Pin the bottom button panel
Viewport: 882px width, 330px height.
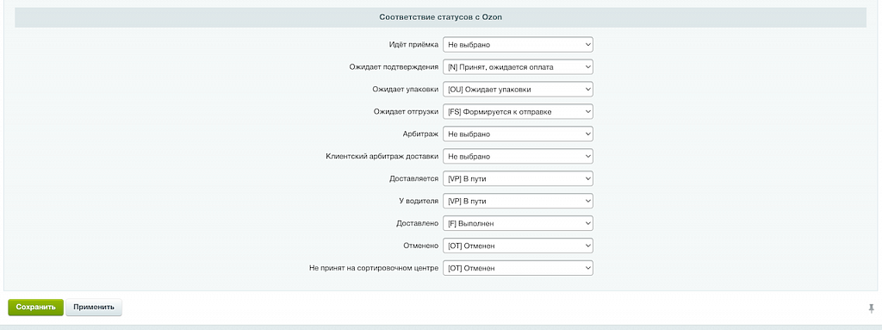click(872, 308)
